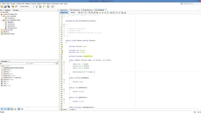Open the config default configuration combo box
Screen dimensions: 201x113
click(x=27, y=7)
